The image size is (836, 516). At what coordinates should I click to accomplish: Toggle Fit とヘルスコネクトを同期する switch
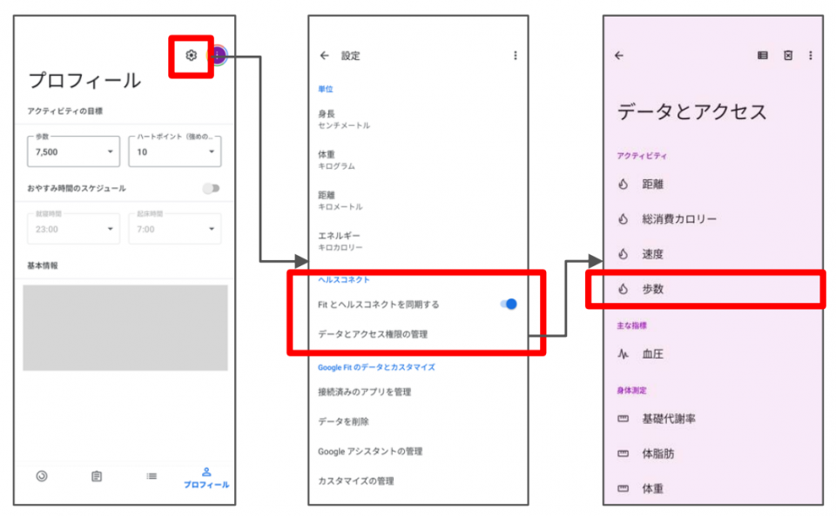(x=509, y=304)
